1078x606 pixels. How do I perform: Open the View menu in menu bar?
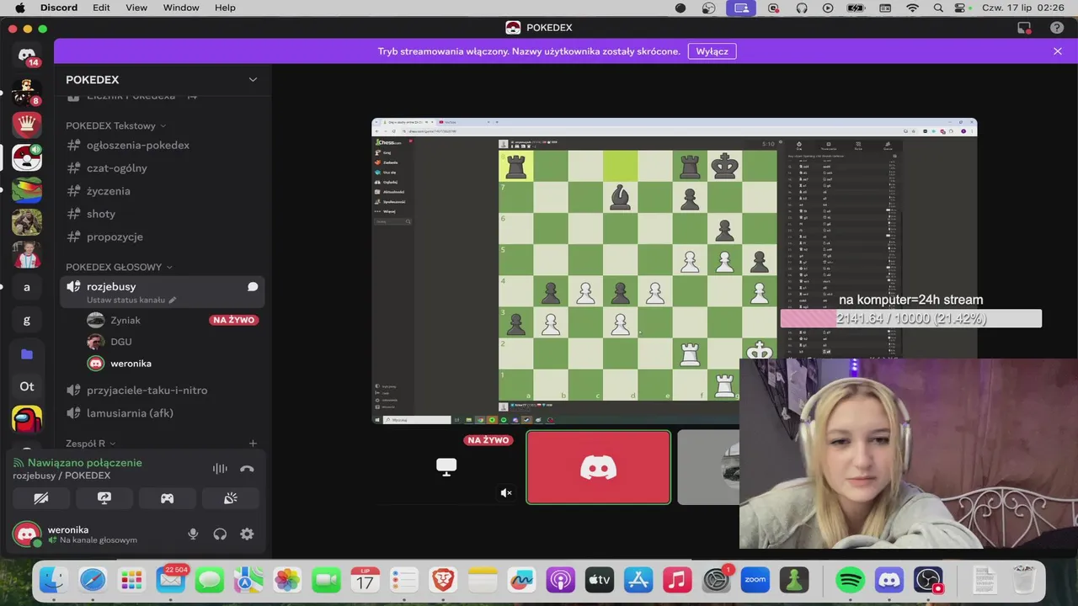[136, 8]
